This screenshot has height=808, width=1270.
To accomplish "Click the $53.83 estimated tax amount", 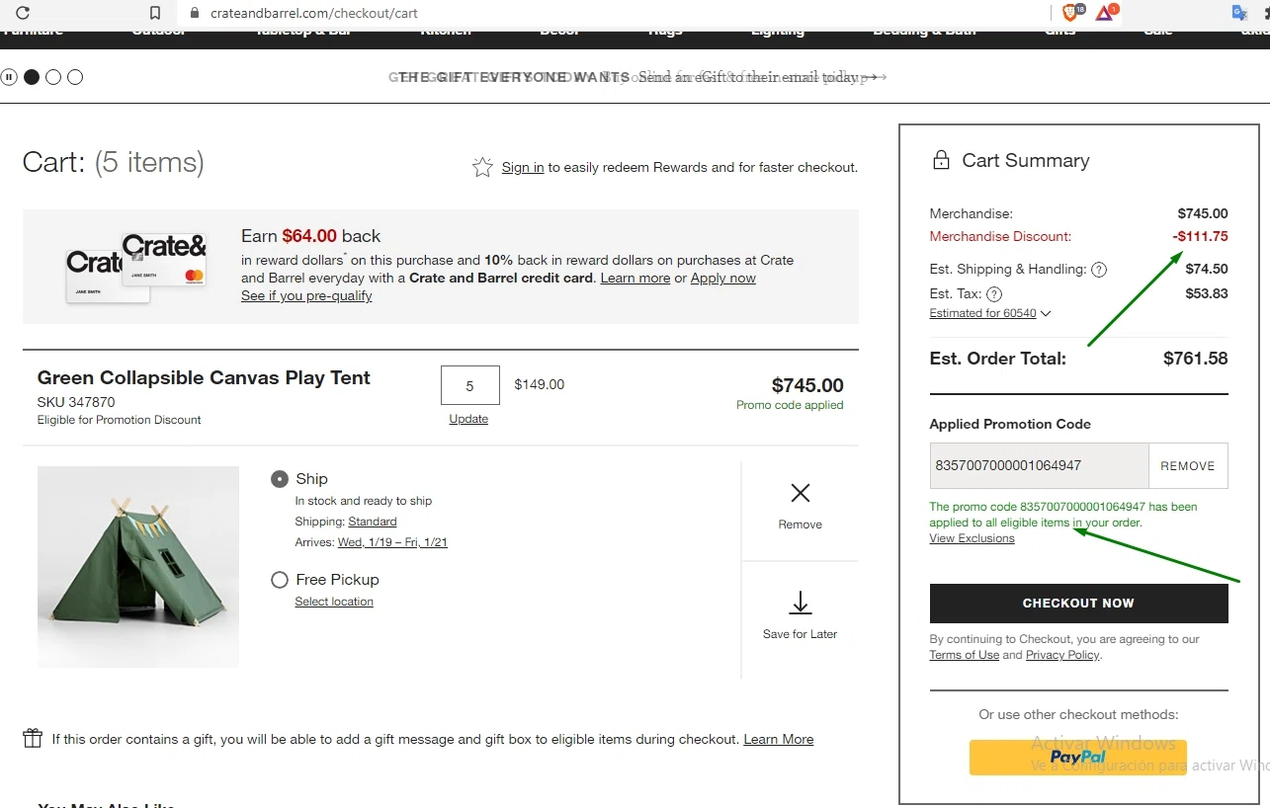I will 1207,293.
